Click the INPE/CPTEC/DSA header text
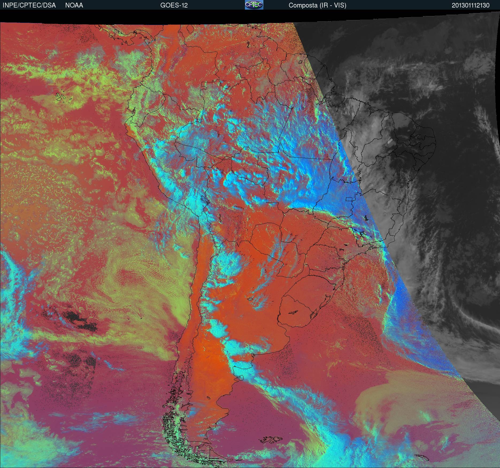 click(x=29, y=5)
